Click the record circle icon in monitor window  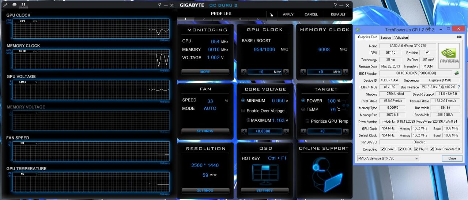(15, 5)
